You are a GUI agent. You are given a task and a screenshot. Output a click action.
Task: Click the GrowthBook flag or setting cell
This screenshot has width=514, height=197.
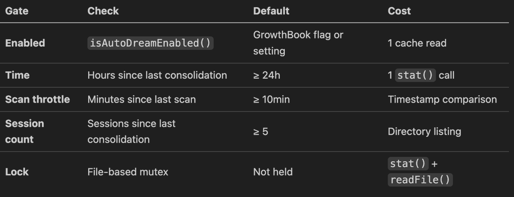tap(298, 43)
